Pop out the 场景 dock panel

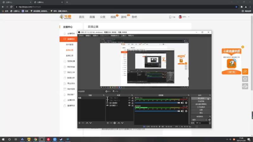(x=104, y=95)
